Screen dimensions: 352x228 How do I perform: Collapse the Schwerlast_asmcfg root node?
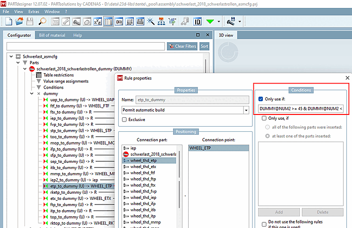pyautogui.click(x=11, y=57)
